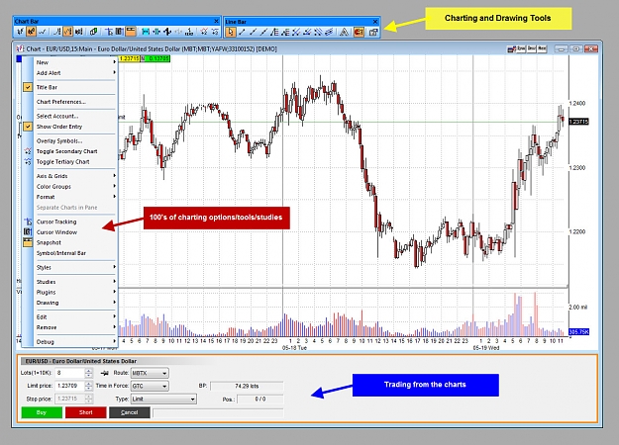This screenshot has width=619, height=445.
Task: Click the Sync button in chart title bar
Action: coord(521,48)
